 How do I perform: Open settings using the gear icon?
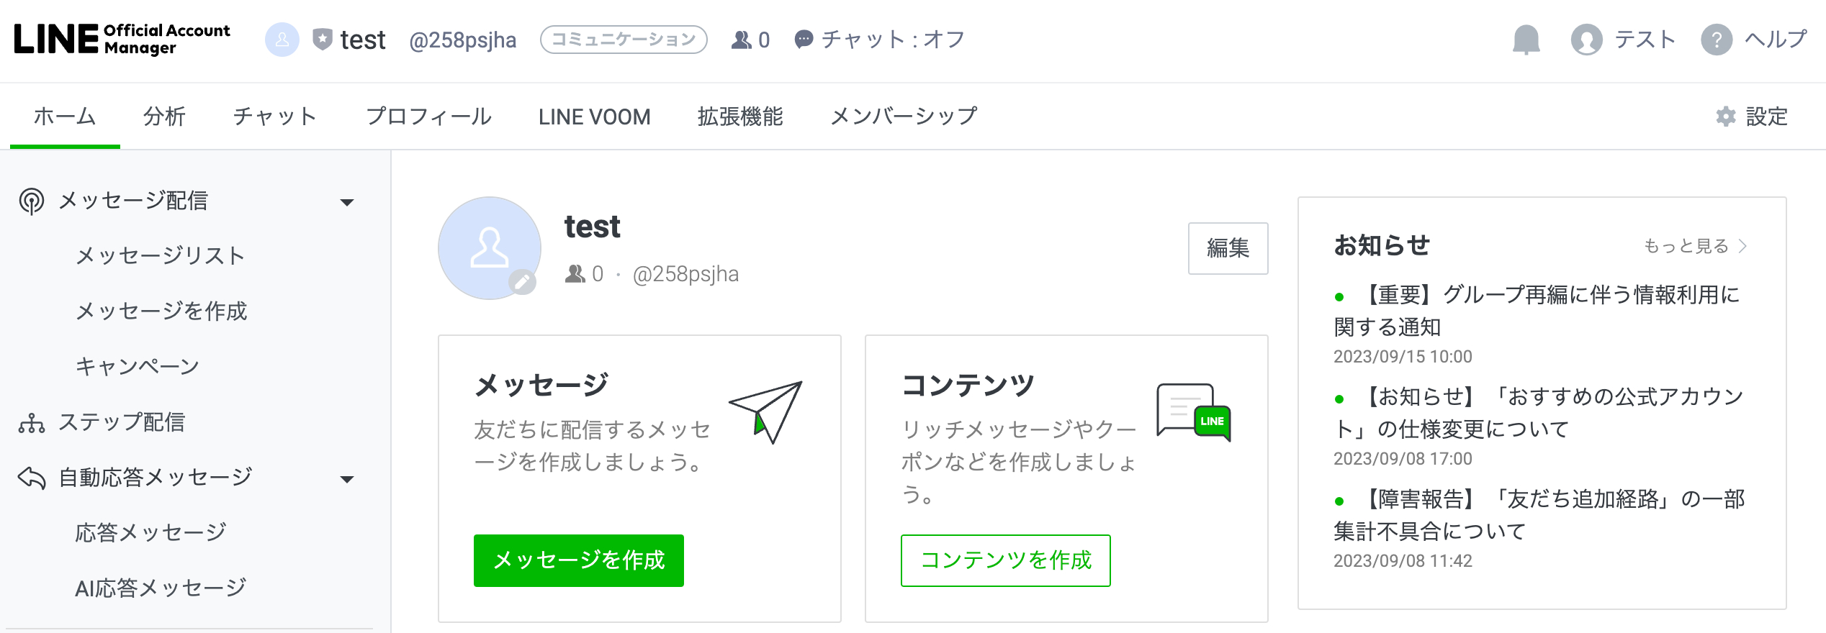(x=1725, y=116)
